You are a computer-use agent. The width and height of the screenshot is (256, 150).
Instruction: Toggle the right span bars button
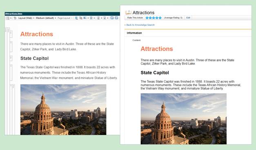click(116, 18)
